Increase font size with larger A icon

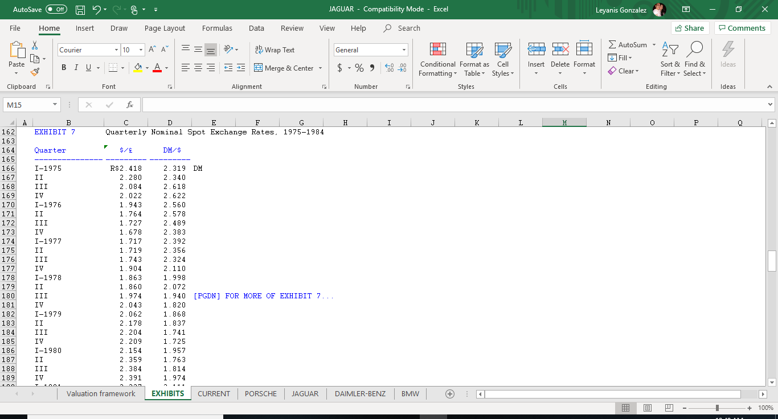(153, 50)
